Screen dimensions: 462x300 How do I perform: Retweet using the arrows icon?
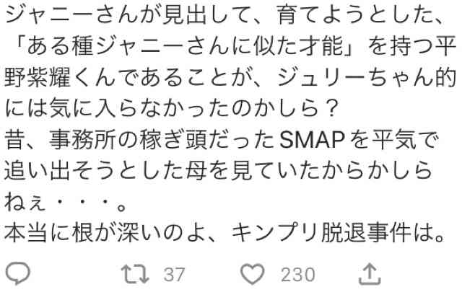(135, 274)
